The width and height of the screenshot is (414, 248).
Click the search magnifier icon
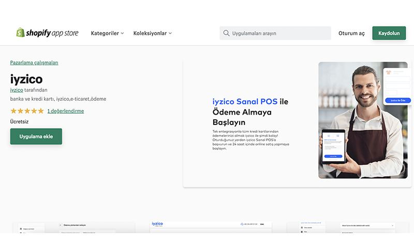[x=226, y=33]
